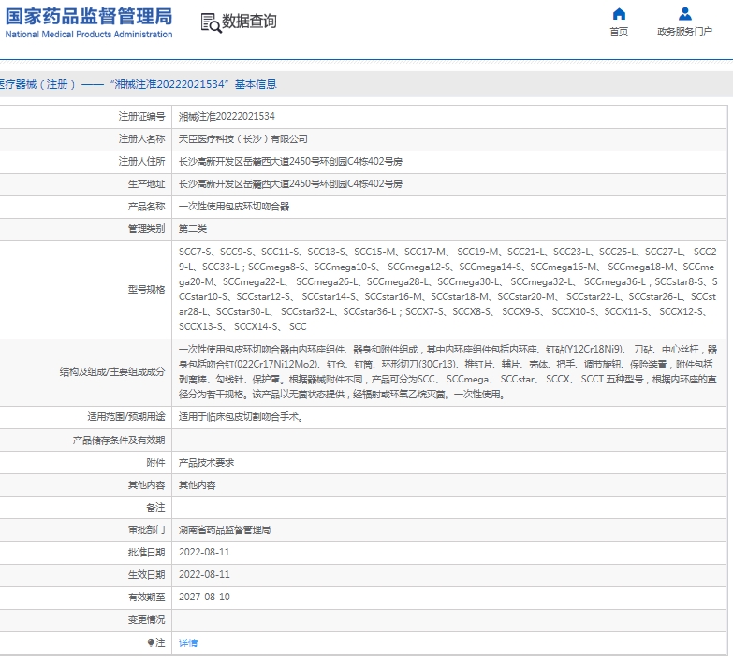Click management category value 第二类
733x663 pixels.
click(193, 229)
